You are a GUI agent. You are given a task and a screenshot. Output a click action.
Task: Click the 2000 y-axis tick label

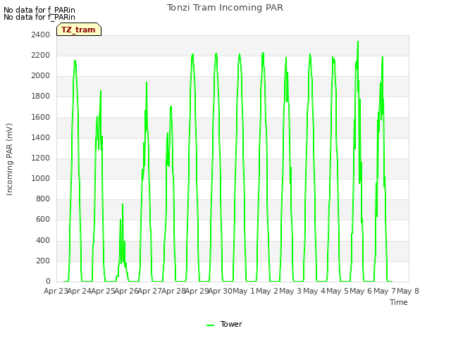tap(41, 76)
